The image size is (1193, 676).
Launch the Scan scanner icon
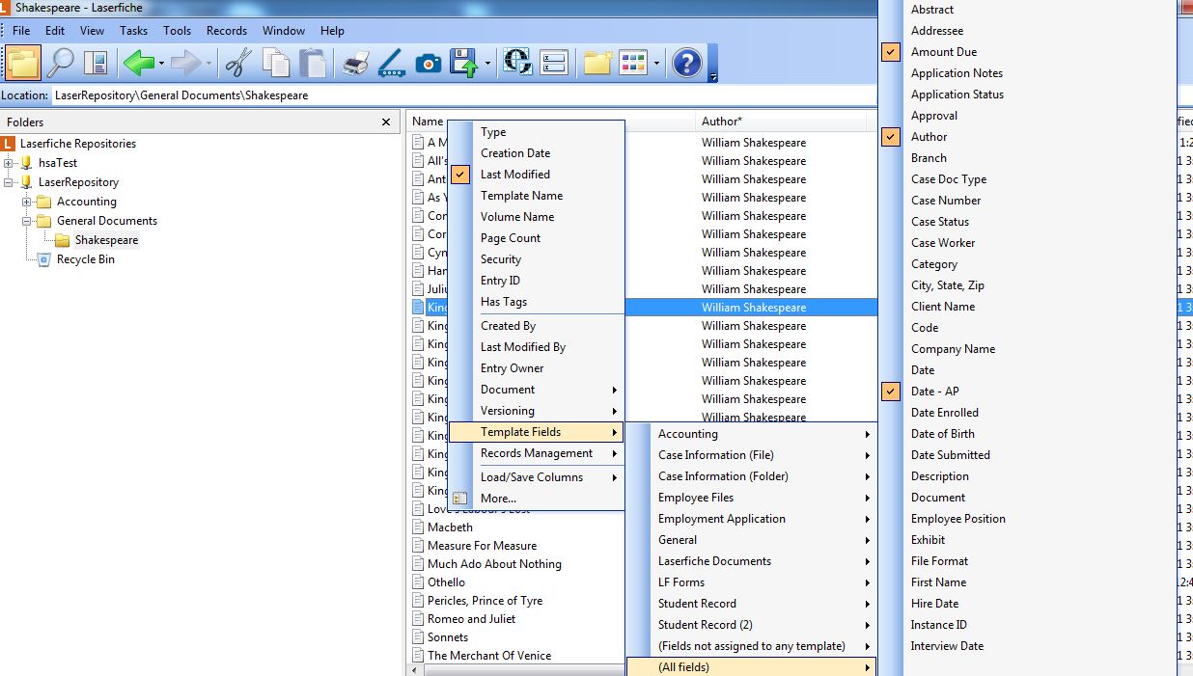pyautogui.click(x=391, y=64)
